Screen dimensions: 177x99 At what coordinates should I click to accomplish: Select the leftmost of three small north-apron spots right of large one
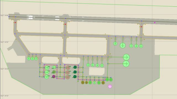click(x=131, y=46)
